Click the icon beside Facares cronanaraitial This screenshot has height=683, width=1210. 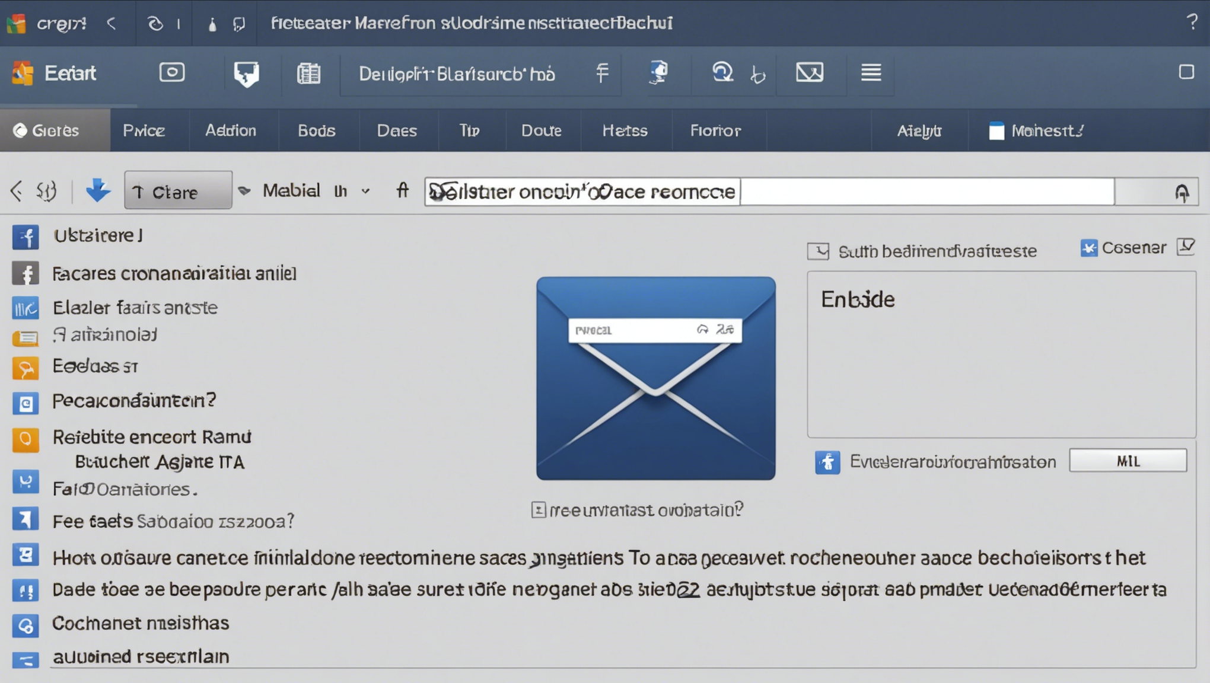[26, 274]
